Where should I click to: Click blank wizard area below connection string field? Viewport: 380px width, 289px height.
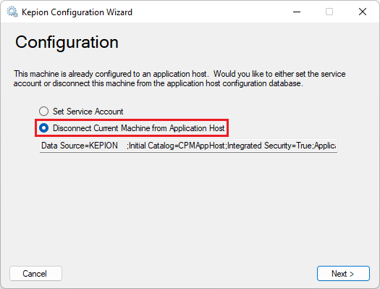[189, 206]
